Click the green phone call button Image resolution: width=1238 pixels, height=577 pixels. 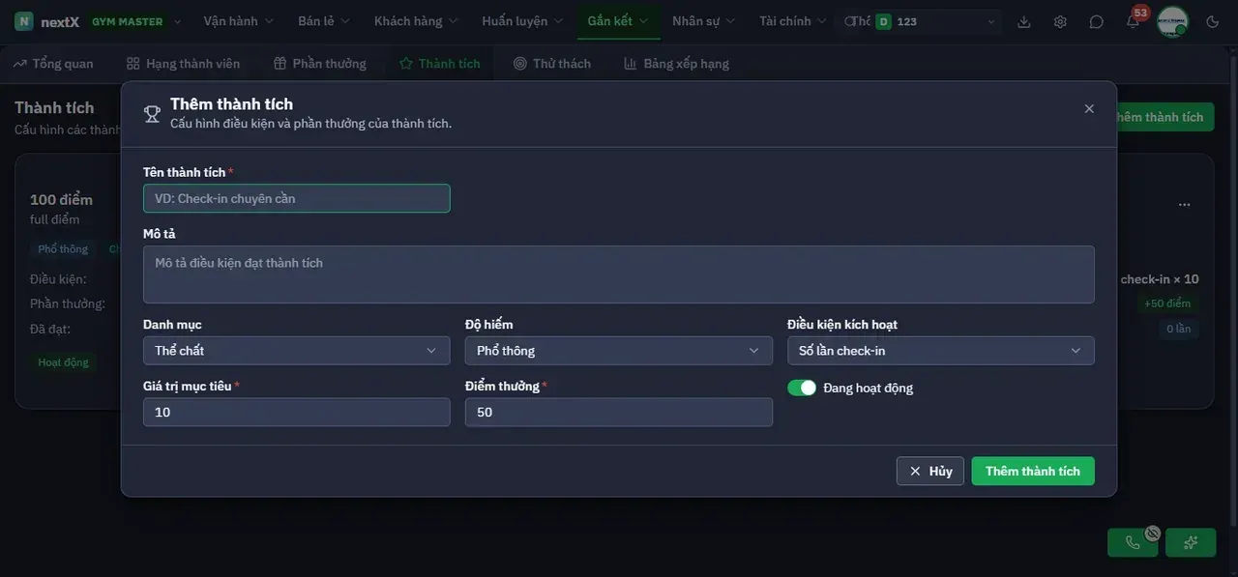pyautogui.click(x=1133, y=542)
